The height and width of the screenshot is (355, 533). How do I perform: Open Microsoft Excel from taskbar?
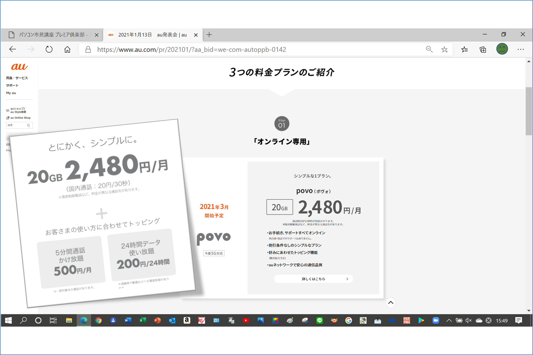pyautogui.click(x=143, y=321)
